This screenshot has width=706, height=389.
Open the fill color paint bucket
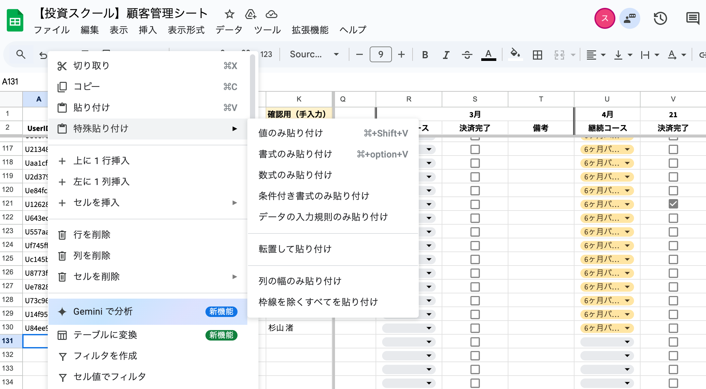(x=515, y=54)
